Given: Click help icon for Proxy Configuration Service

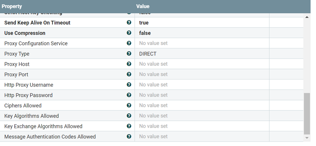Looking at the screenshot, I should click(x=129, y=43).
